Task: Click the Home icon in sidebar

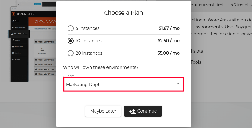Action: tap(13, 21)
